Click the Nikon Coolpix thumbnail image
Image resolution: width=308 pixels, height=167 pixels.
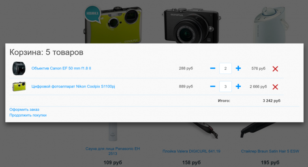point(19,86)
